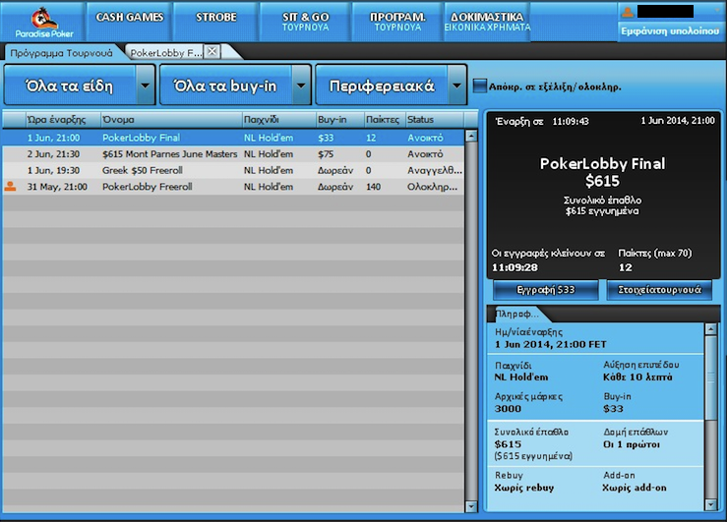Sort by Buy-in column header

pyautogui.click(x=339, y=120)
